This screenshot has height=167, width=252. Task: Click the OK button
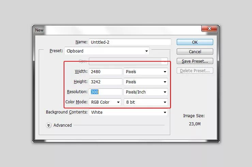[195, 42]
